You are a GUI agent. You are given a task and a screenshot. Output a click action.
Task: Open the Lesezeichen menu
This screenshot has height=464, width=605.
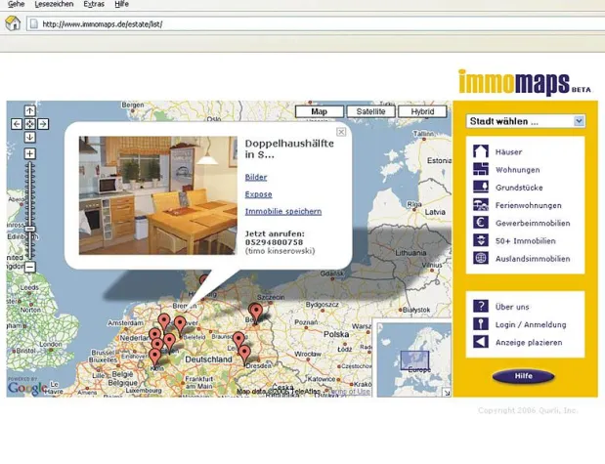53,5
